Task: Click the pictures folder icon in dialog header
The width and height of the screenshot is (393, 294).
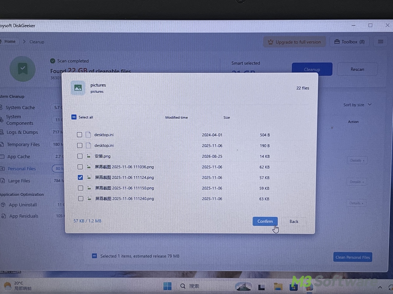Action: [x=78, y=88]
